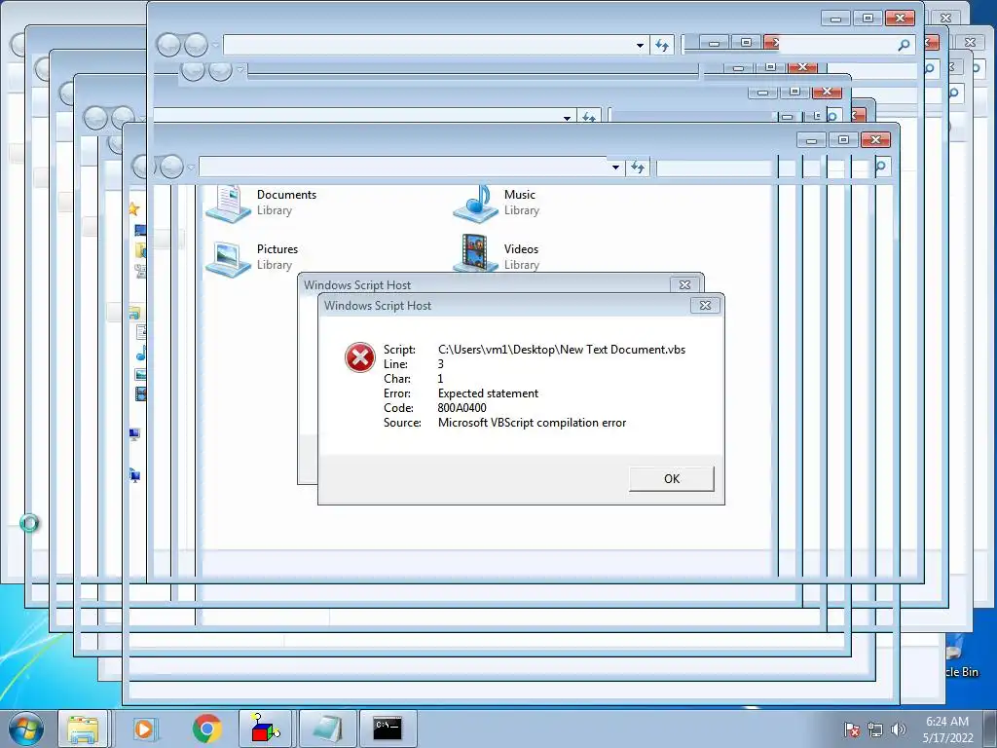Click OK in the Windows Script Host error dialog
Viewport: 997px width, 748px height.
(x=672, y=479)
